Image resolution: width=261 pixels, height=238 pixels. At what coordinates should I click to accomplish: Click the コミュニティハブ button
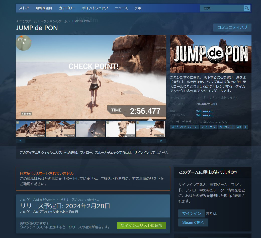(x=232, y=28)
